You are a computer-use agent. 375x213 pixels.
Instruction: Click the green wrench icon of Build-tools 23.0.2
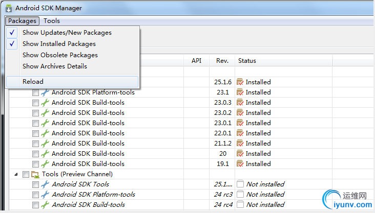click(45, 113)
